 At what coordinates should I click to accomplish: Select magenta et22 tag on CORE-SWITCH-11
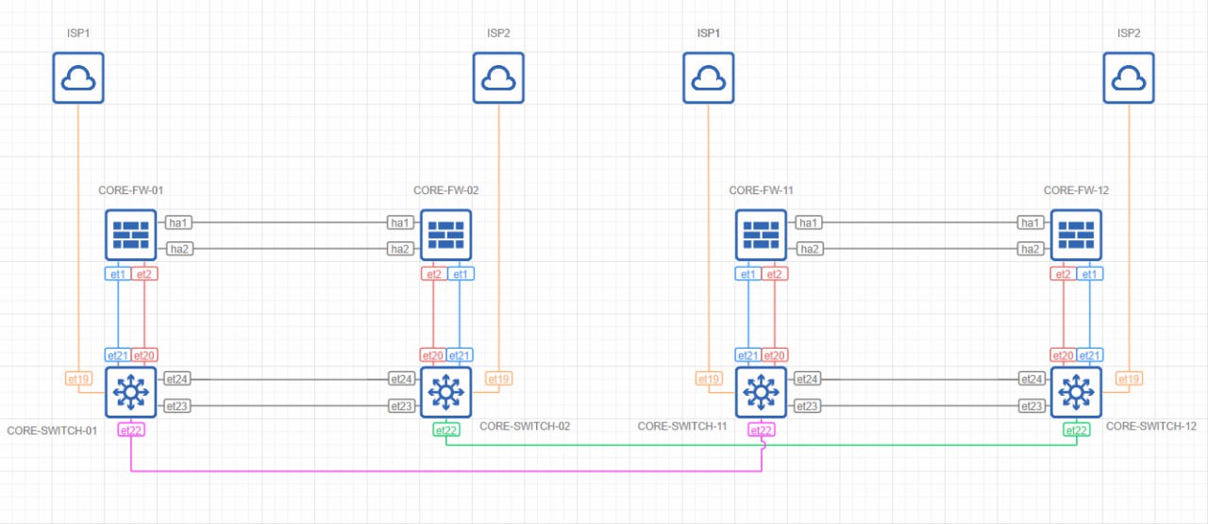pyautogui.click(x=762, y=430)
